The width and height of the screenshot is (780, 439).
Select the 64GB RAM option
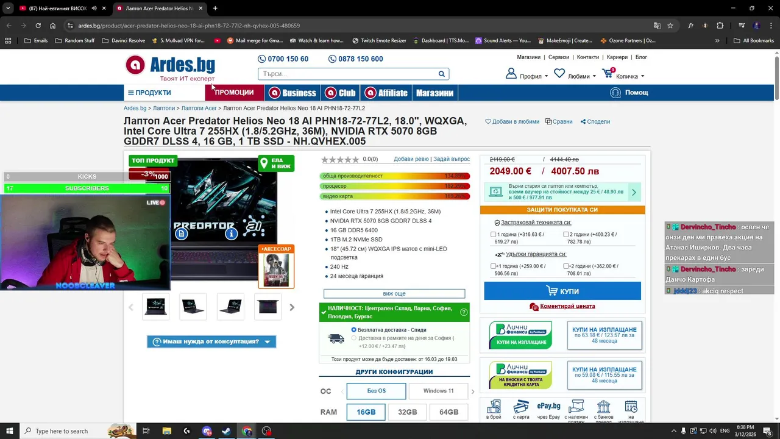[x=449, y=412]
